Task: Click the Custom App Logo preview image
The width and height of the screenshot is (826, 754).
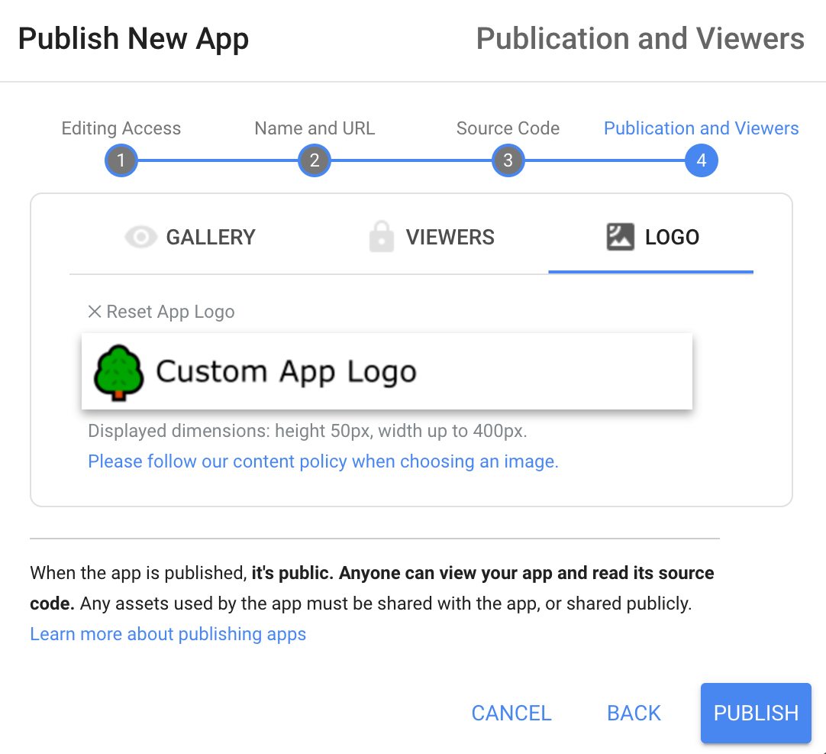Action: (387, 371)
